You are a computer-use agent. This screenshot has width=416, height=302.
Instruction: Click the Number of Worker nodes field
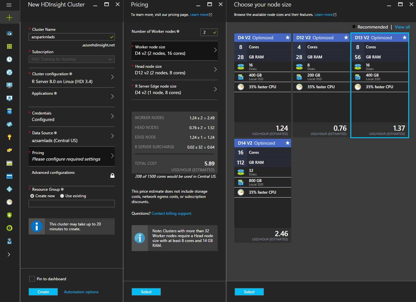tap(209, 32)
